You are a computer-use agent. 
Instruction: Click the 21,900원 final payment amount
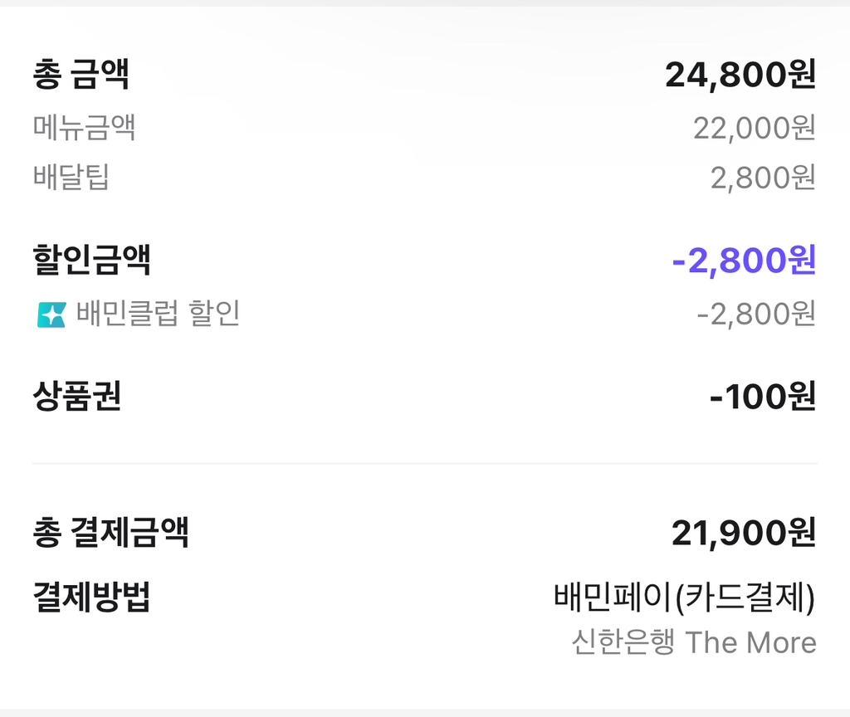[x=744, y=533]
